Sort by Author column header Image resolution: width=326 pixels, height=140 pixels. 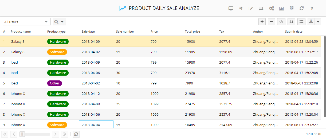point(258,32)
